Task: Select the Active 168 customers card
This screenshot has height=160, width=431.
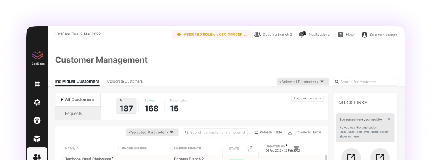Action: (152, 106)
